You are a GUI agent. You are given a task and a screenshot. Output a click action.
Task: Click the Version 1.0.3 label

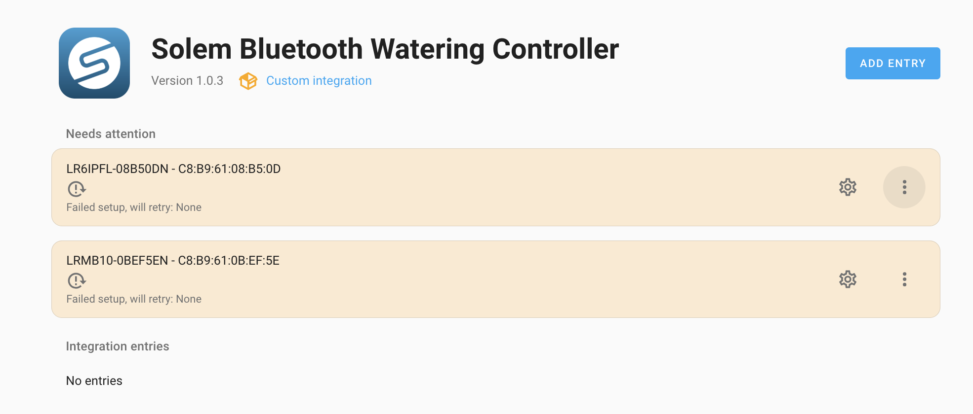[187, 81]
